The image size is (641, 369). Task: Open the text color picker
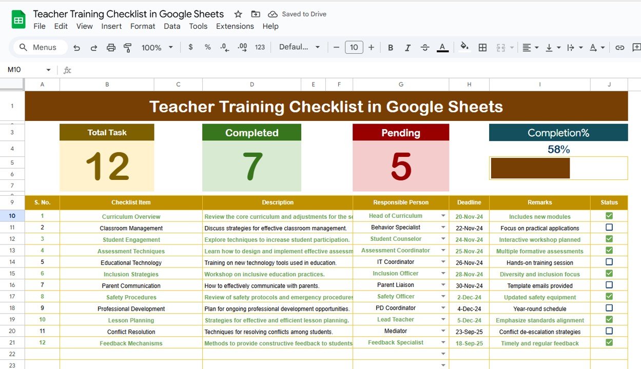click(x=442, y=47)
